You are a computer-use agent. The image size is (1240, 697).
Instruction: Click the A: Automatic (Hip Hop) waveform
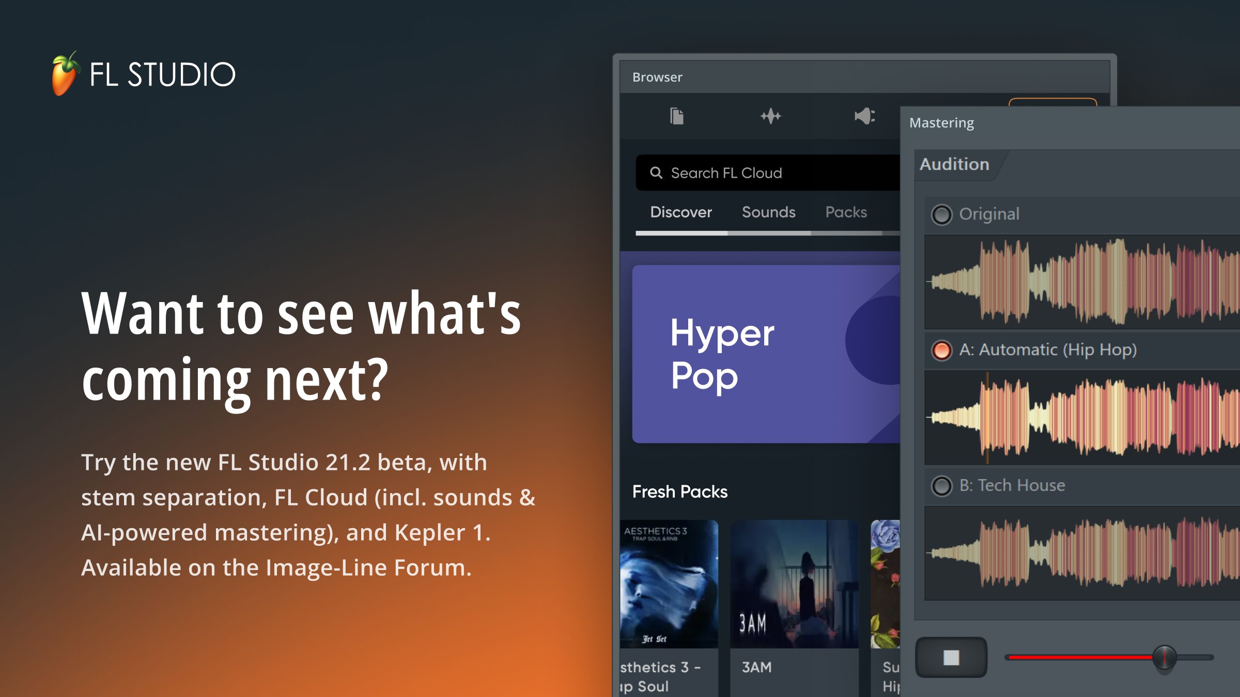tap(1082, 418)
